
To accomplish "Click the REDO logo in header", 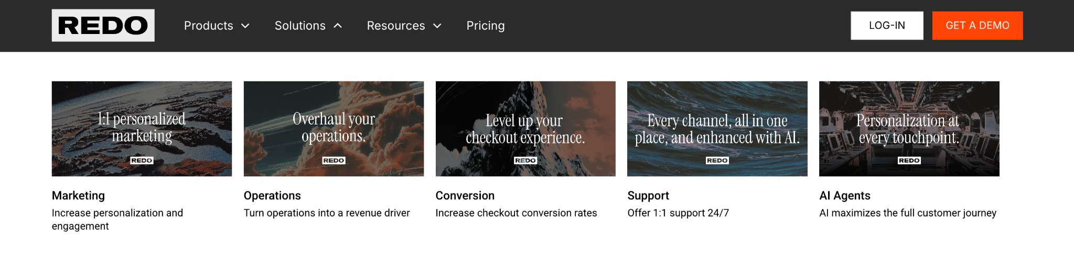I will point(103,25).
